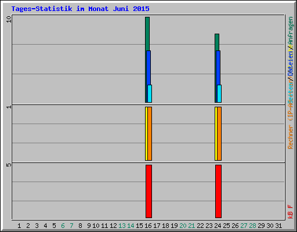The image size is (297, 232).
Task: Click day 26 on the x-axis
Action: pos(235,226)
